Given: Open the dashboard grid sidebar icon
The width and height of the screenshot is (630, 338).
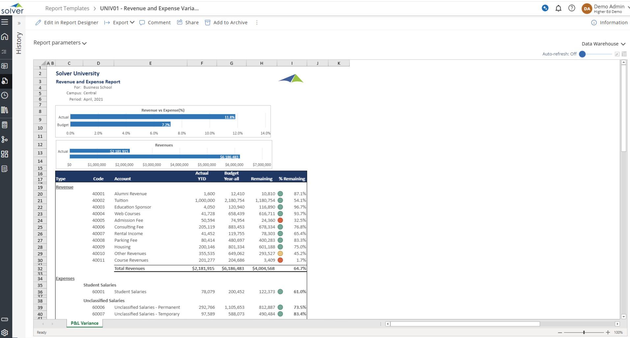Looking at the screenshot, I should click(x=5, y=154).
